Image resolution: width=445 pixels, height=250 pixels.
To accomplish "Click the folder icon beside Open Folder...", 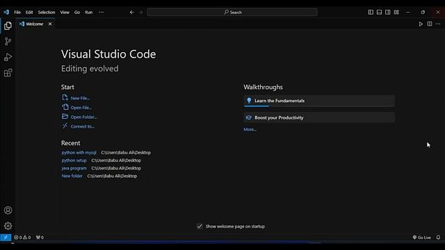I will point(65,117).
